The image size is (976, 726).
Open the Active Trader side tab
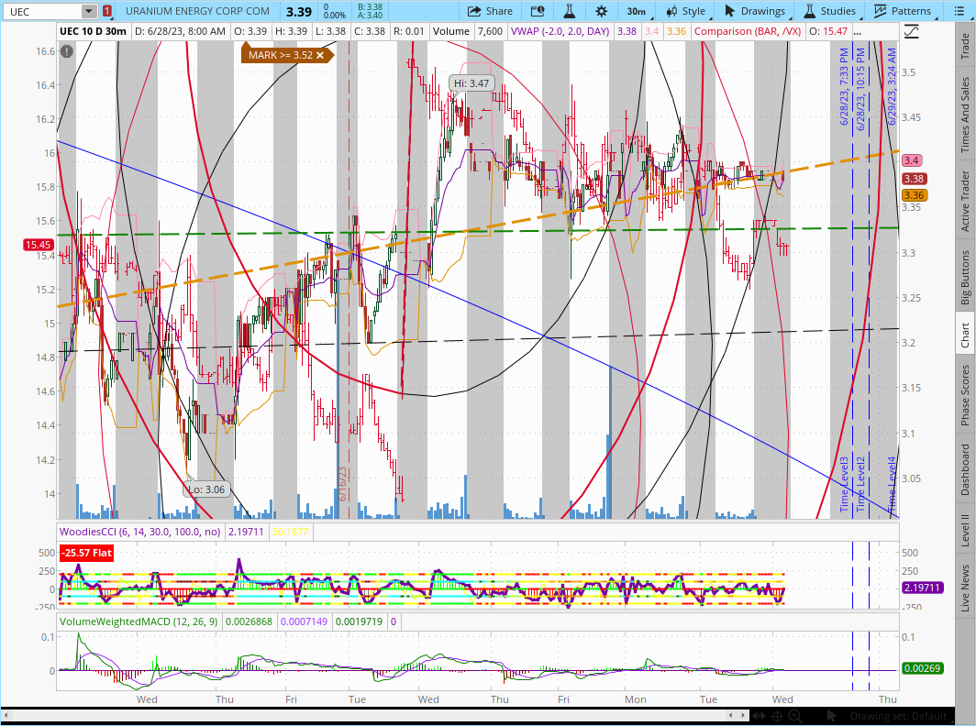click(x=965, y=200)
